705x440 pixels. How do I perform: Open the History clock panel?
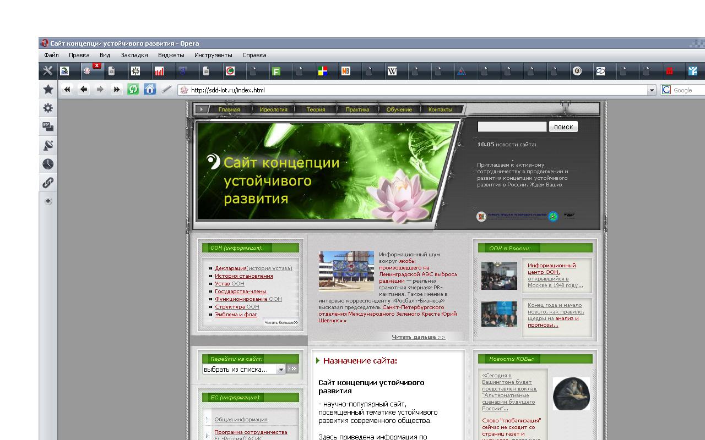click(48, 164)
